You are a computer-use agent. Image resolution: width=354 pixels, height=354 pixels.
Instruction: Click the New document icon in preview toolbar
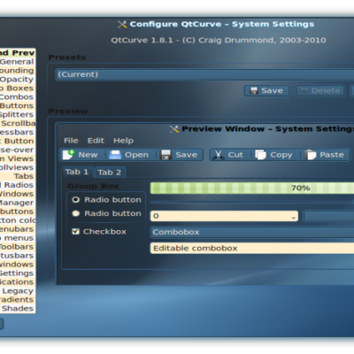point(69,155)
